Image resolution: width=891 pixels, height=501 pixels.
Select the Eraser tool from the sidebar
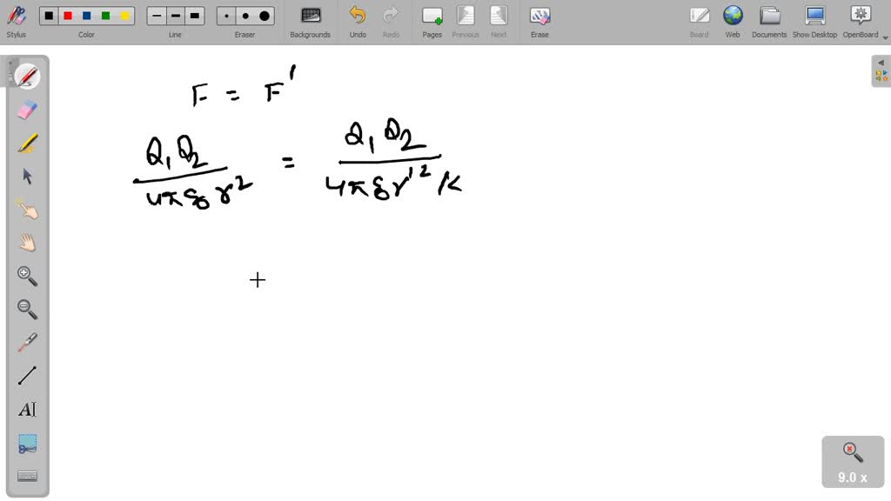coord(26,109)
